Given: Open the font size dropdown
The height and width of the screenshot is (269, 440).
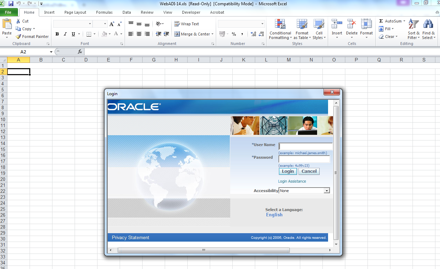Looking at the screenshot, I should 105,24.
